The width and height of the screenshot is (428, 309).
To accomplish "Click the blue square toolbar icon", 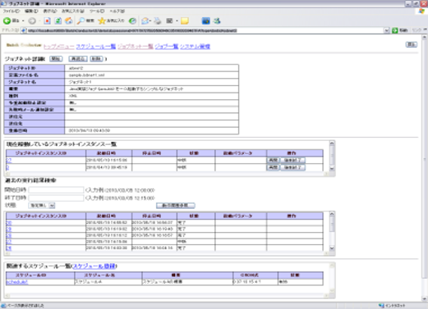I will click(x=205, y=20).
